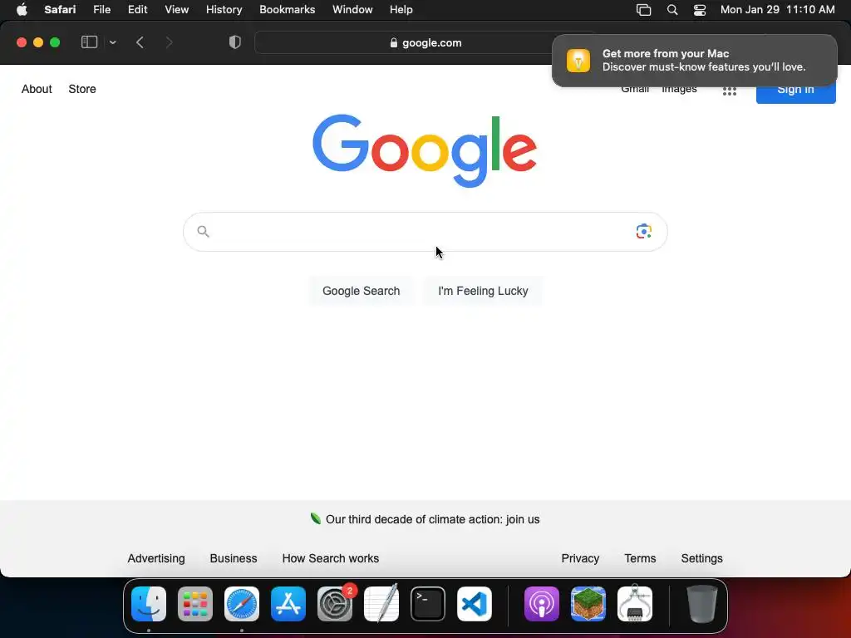Open the File menu
The height and width of the screenshot is (638, 851).
(101, 10)
